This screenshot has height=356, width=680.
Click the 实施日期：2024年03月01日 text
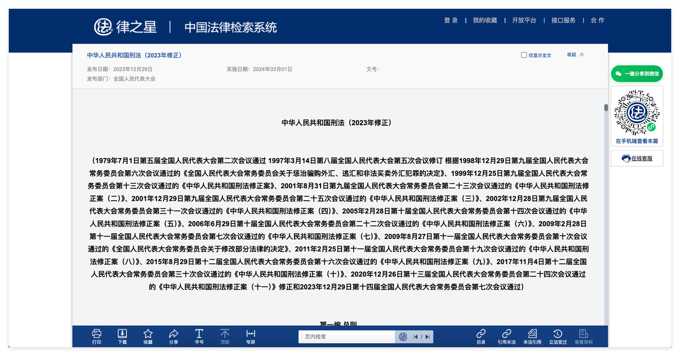[x=259, y=69]
